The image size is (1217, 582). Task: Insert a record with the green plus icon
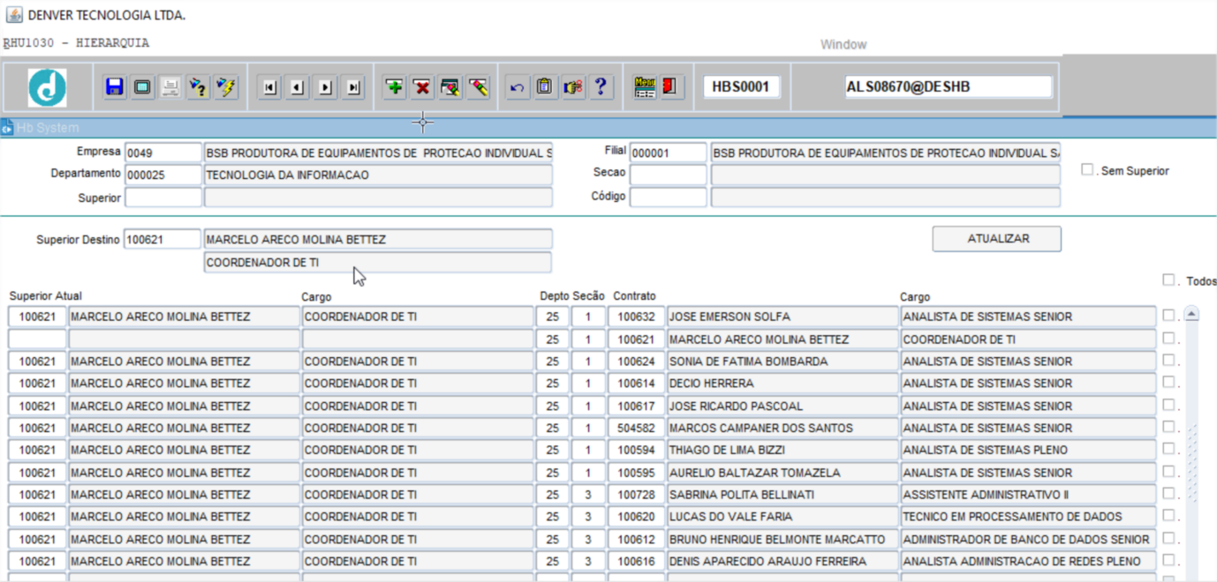pos(394,87)
